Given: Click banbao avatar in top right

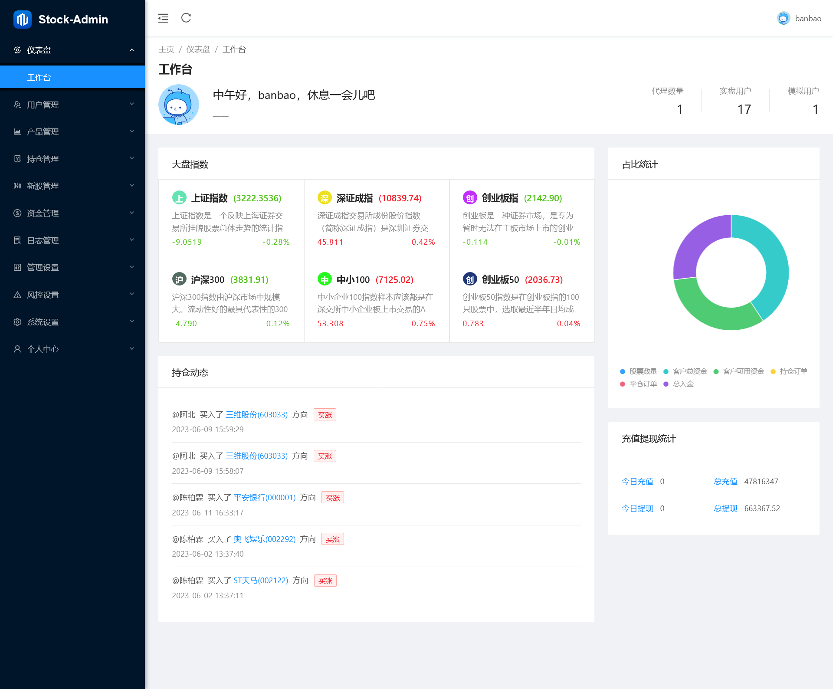Looking at the screenshot, I should [783, 18].
